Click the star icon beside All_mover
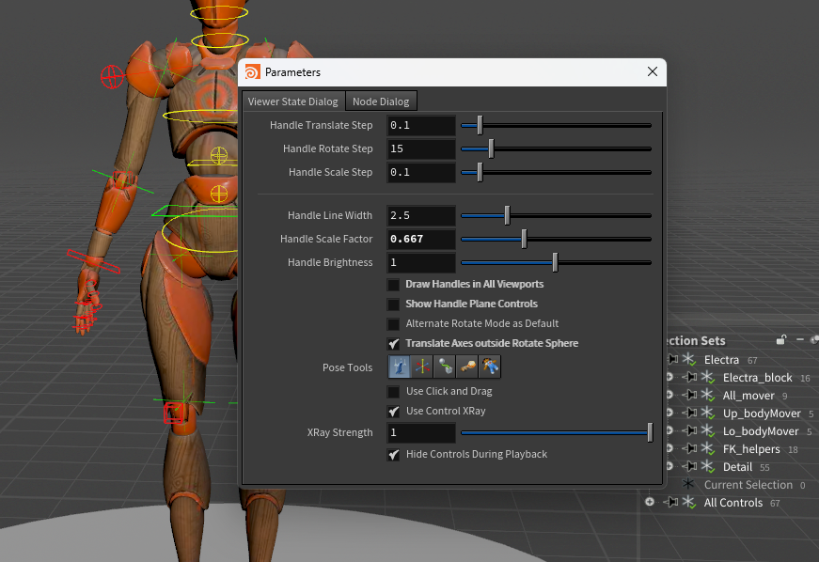The width and height of the screenshot is (819, 562). (708, 395)
